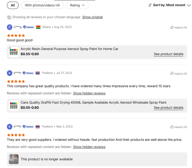Image resolution: width=192 pixels, height=168 pixels.
Task: Click Show original link
Action: click(92, 17)
